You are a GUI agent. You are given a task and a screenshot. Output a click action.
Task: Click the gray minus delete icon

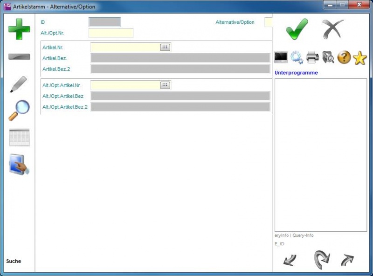19,57
